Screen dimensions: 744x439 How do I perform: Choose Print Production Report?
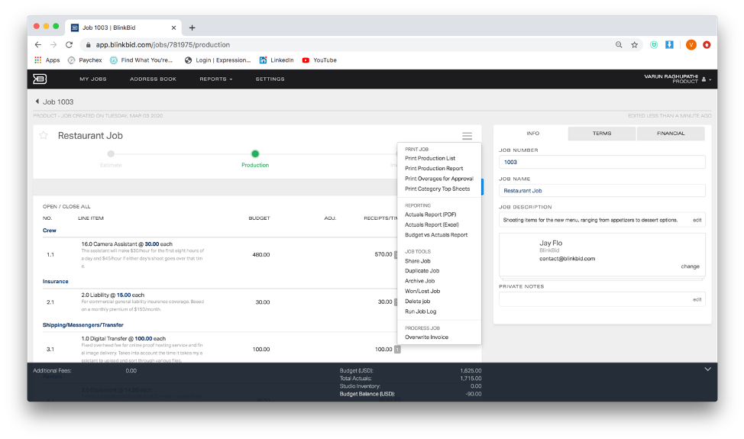point(434,168)
